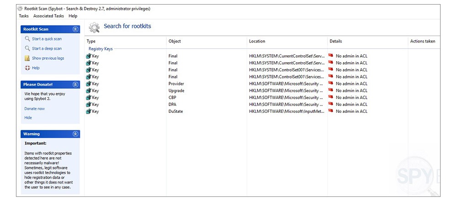Click the key icon in the Upgrade row
The width and height of the screenshot is (457, 201).
[x=89, y=91]
